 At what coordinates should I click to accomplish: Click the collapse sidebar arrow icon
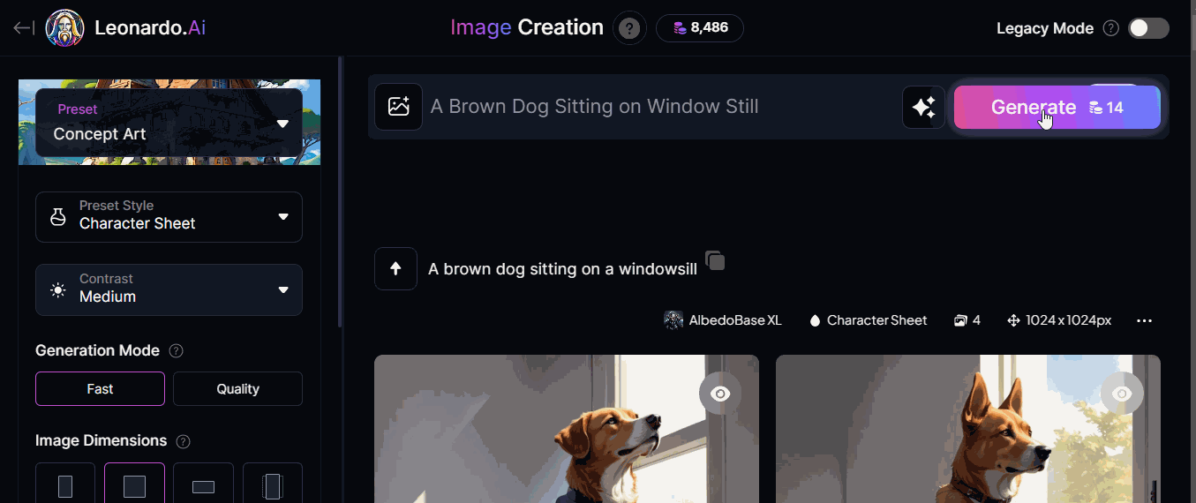click(x=24, y=28)
